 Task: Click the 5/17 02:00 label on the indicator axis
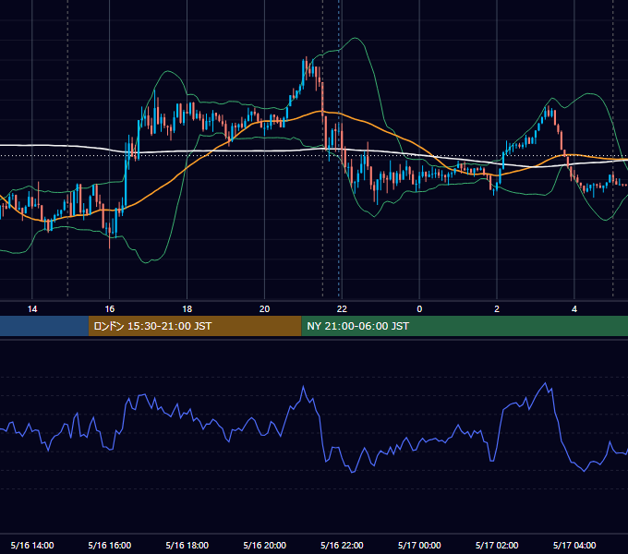497,545
